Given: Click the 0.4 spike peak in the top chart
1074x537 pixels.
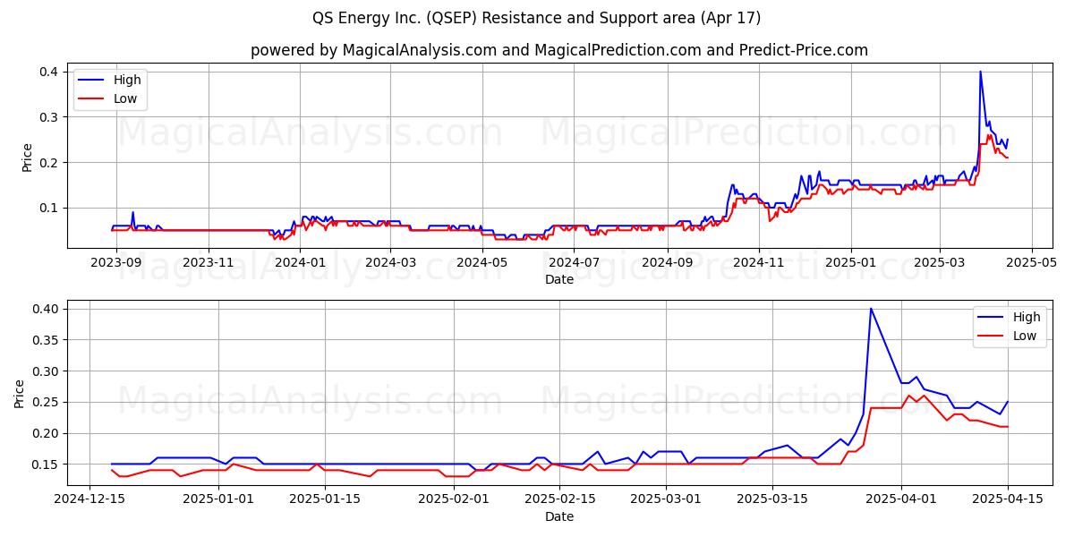Looking at the screenshot, I should pyautogui.click(x=980, y=72).
